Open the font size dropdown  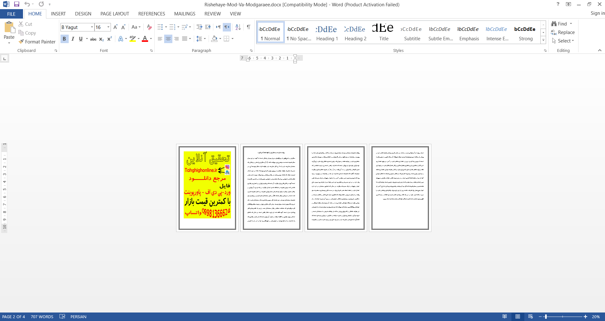108,27
